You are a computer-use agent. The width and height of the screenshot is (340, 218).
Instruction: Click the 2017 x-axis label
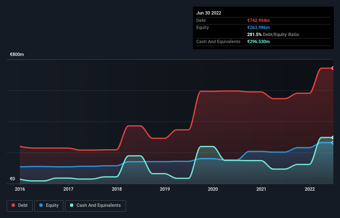coord(68,189)
